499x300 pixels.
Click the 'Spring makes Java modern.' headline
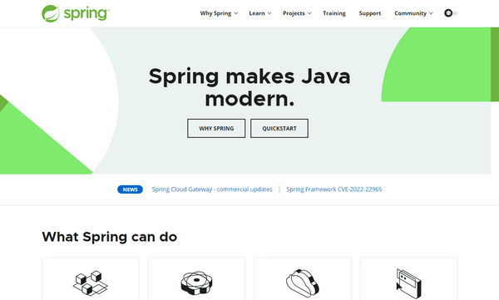(x=249, y=87)
